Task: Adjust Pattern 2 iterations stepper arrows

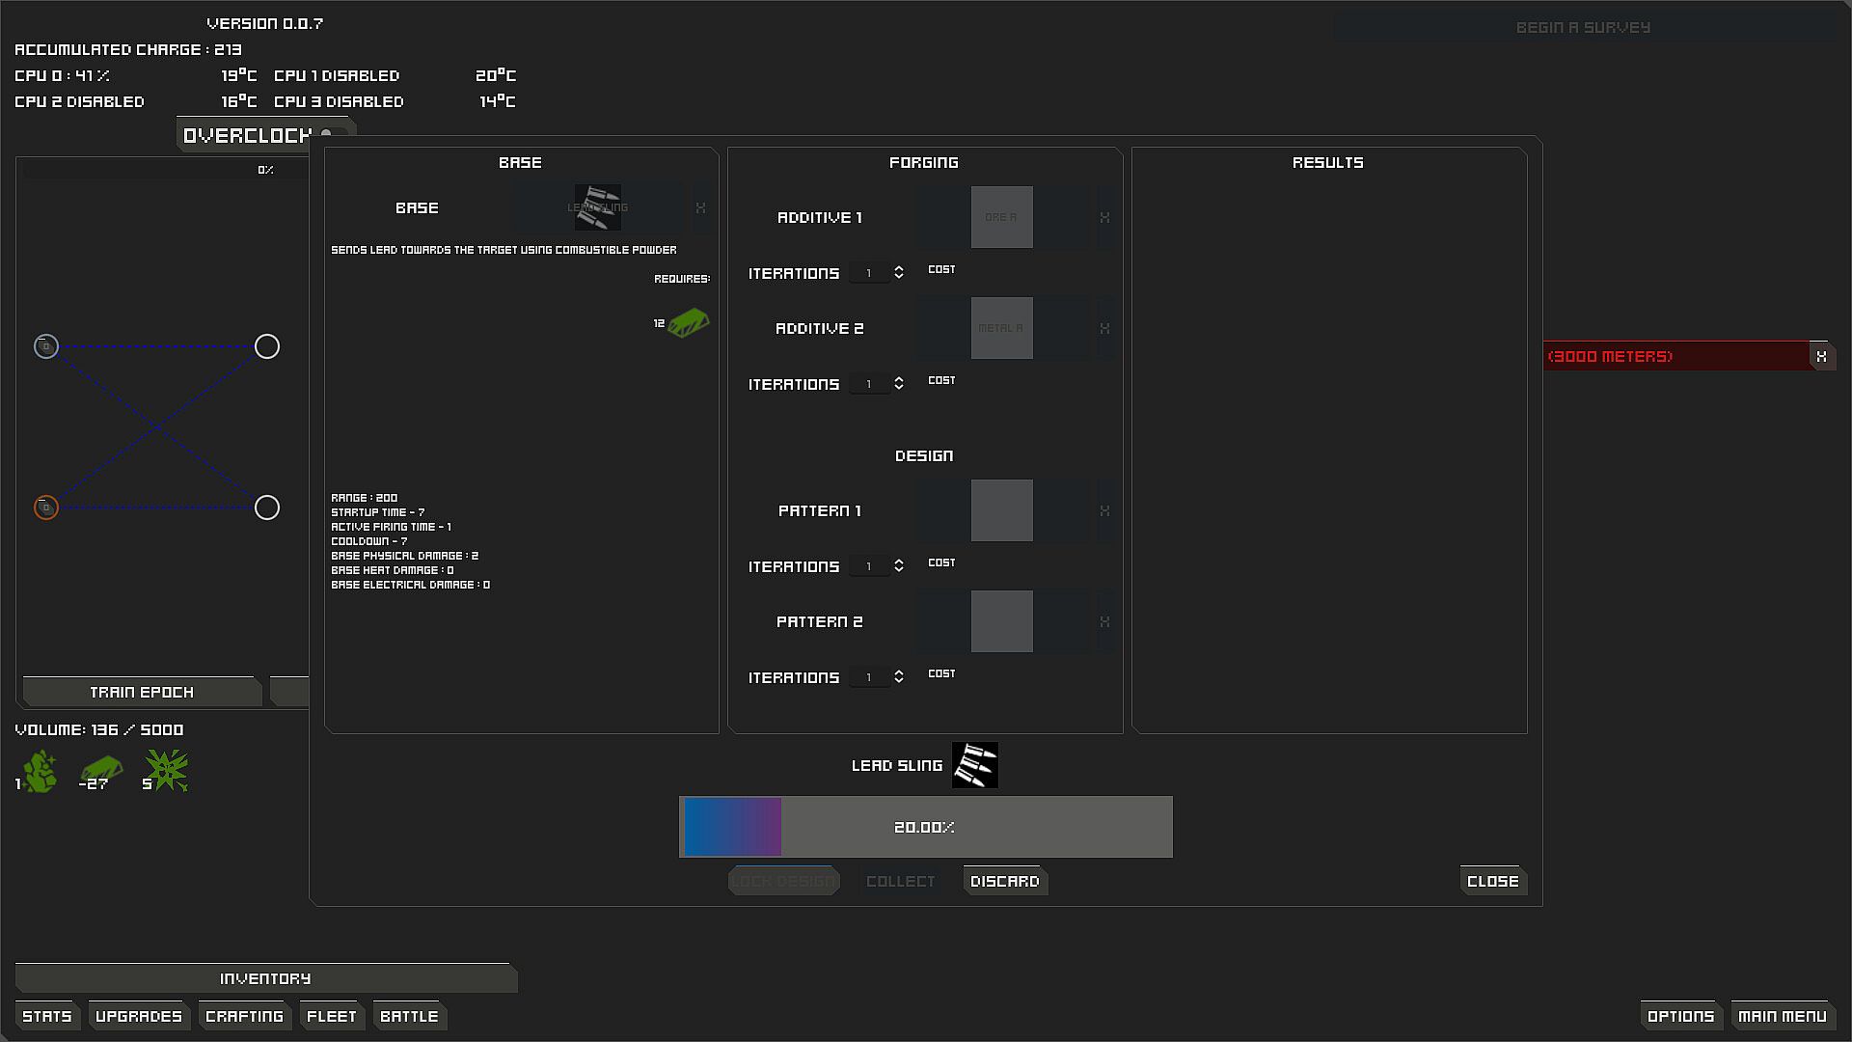Action: (x=898, y=677)
